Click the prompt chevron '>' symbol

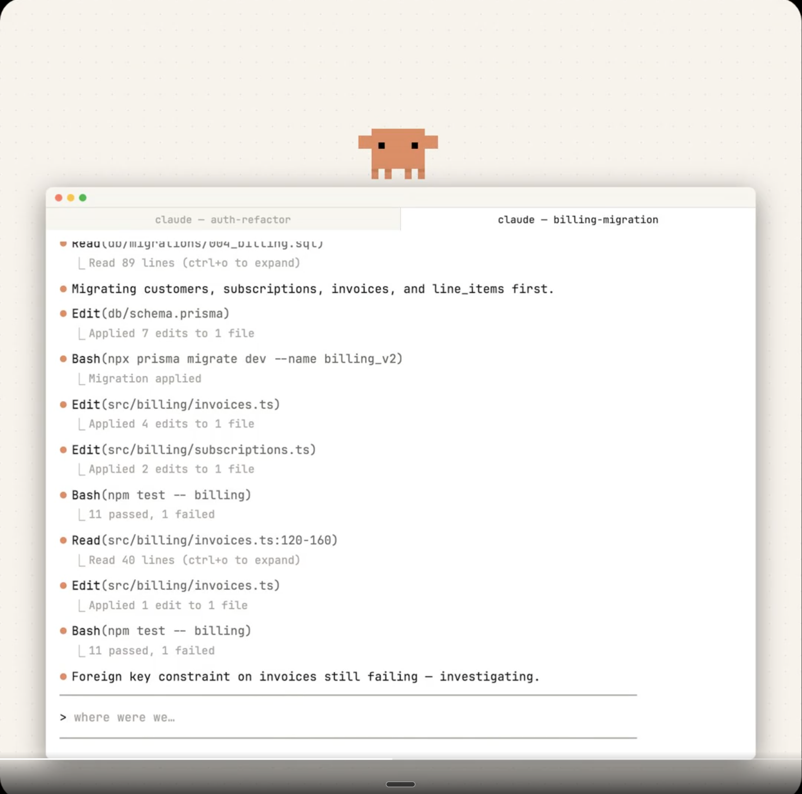click(63, 717)
